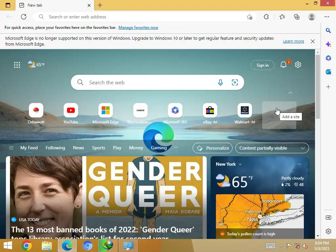Screen dimensions: 336x252
Task: Open the sidebar Outlook icon
Action: (328, 72)
